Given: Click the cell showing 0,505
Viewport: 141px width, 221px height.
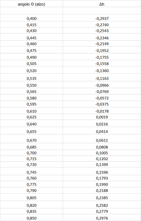Looking at the screenshot, I should coord(31,64).
